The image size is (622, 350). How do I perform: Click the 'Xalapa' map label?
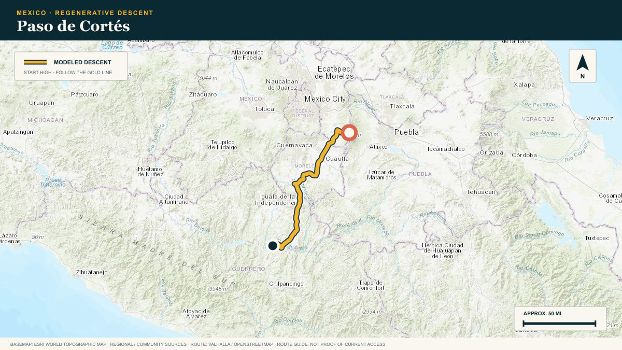coord(524,85)
